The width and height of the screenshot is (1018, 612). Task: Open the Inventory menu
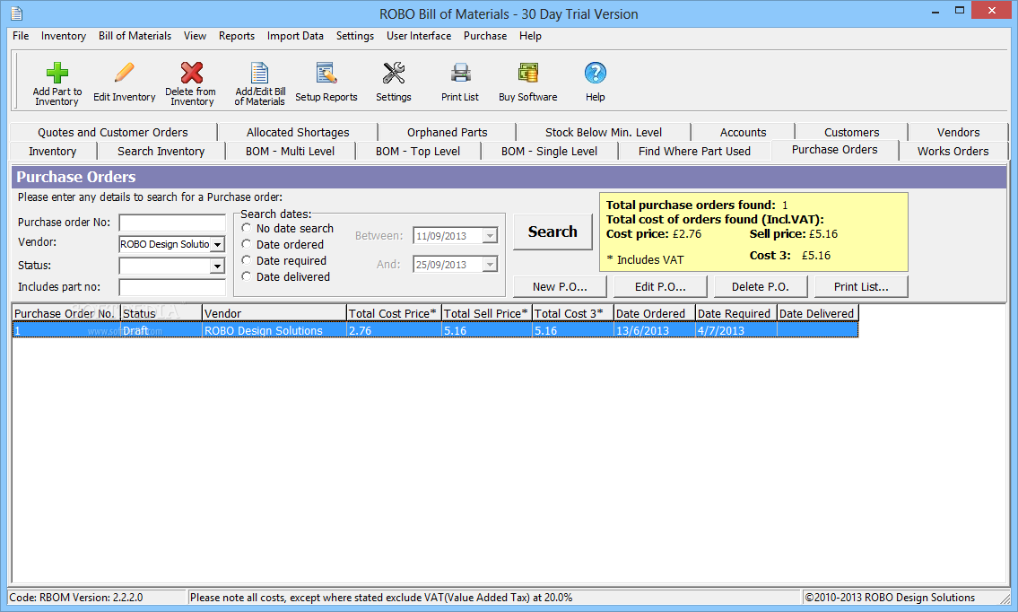tap(64, 36)
